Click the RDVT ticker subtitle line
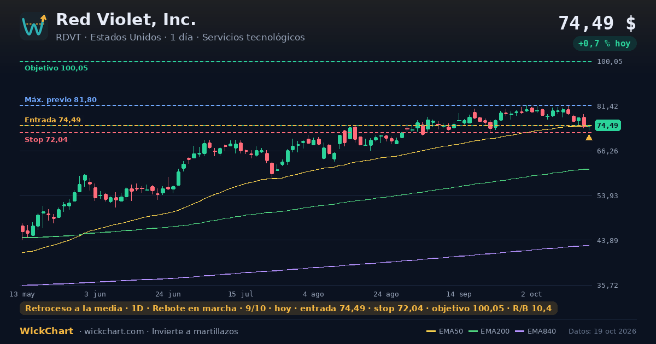This screenshot has height=344, width=656. 180,37
